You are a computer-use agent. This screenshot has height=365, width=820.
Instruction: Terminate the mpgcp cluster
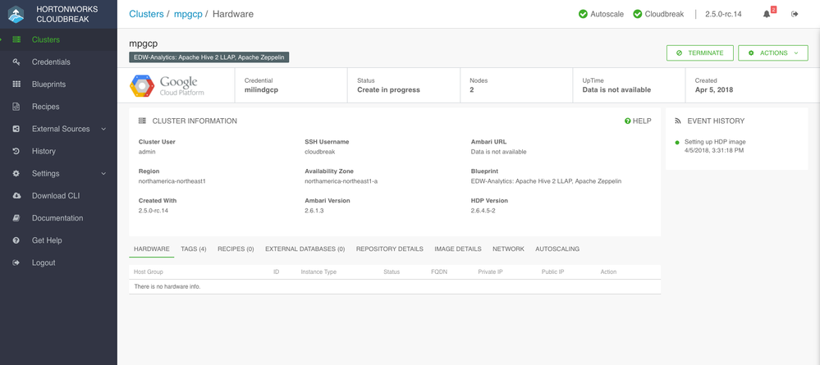point(700,53)
